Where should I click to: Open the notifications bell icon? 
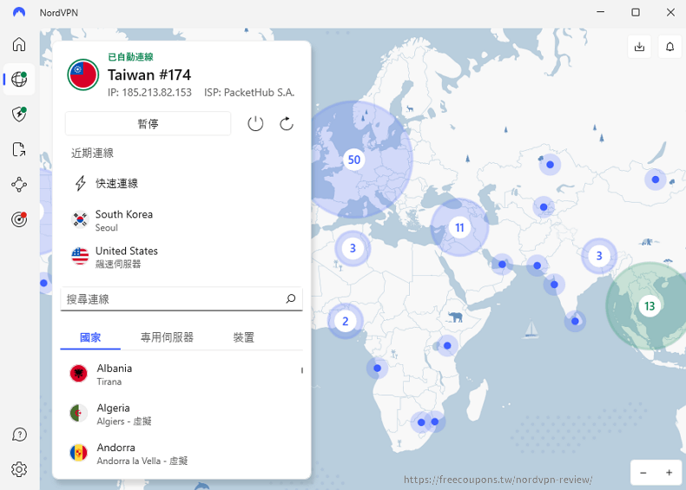tap(670, 46)
